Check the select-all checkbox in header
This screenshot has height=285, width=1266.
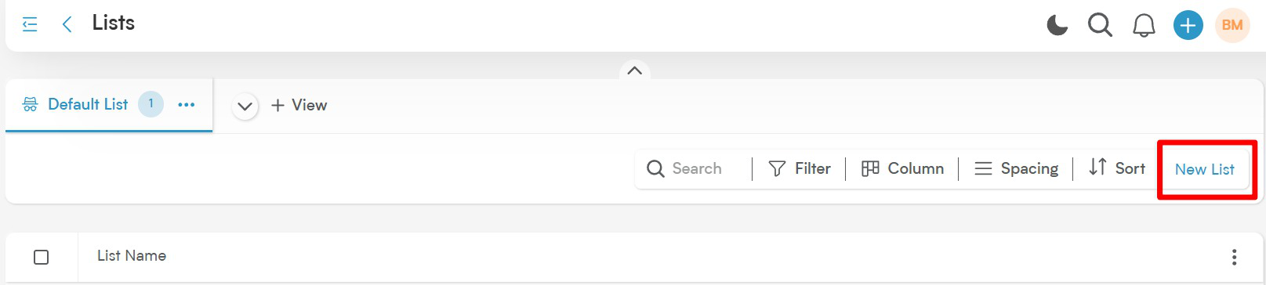pos(42,257)
